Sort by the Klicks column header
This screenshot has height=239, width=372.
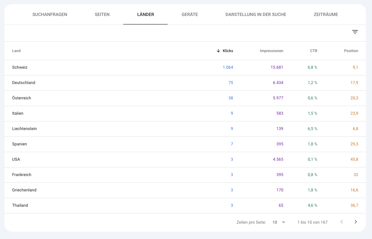click(x=228, y=51)
